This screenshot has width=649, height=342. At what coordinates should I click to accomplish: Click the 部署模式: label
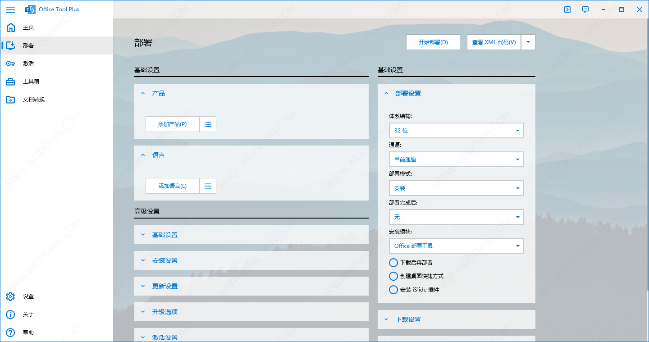401,174
